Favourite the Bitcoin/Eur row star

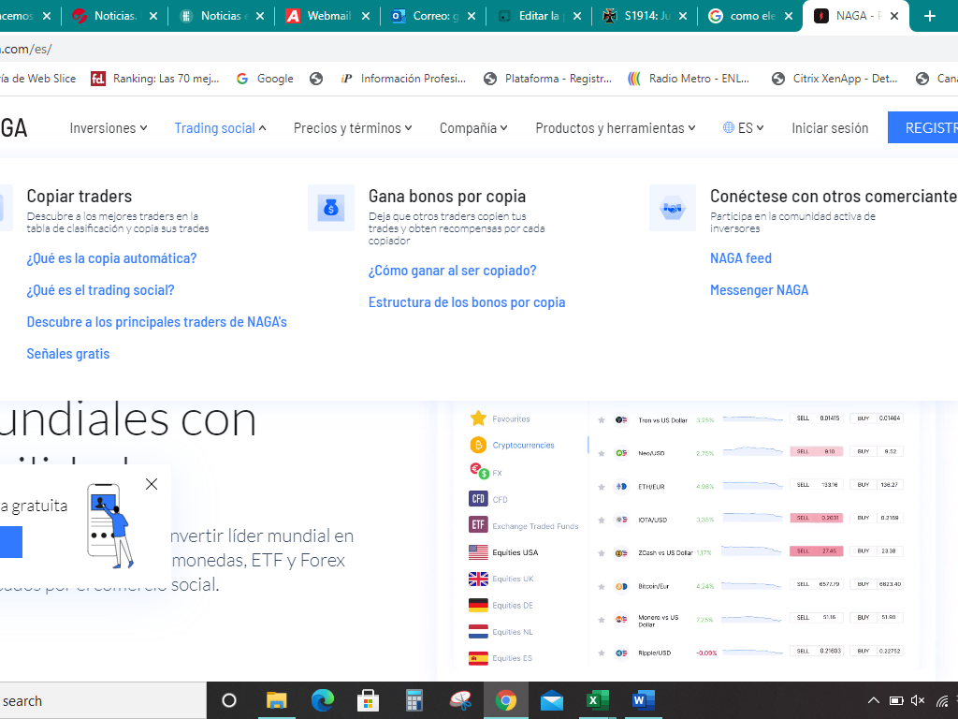[602, 586]
